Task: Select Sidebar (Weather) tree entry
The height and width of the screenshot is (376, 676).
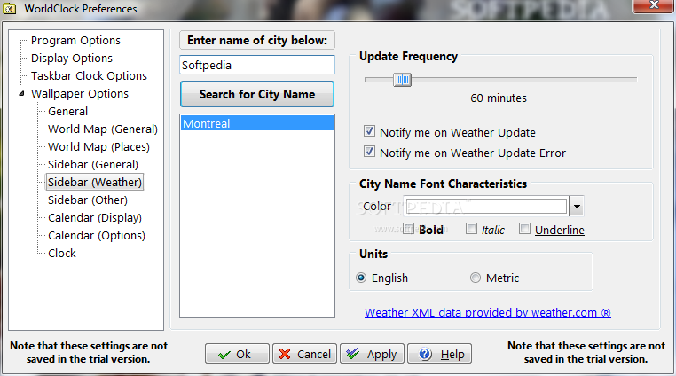Action: pyautogui.click(x=94, y=182)
